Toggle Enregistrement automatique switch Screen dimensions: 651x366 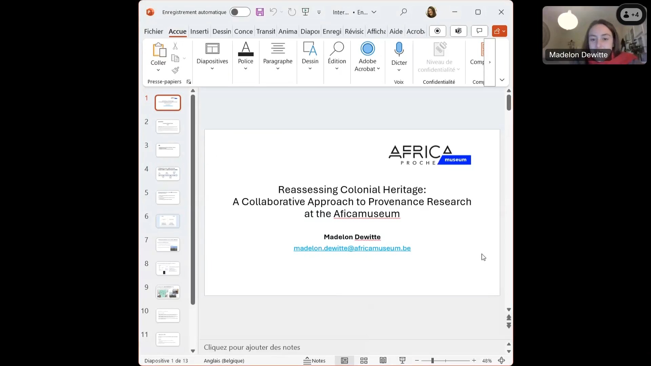240,12
